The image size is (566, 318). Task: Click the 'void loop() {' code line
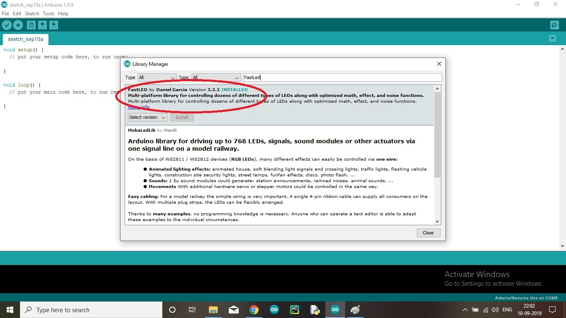coord(22,85)
